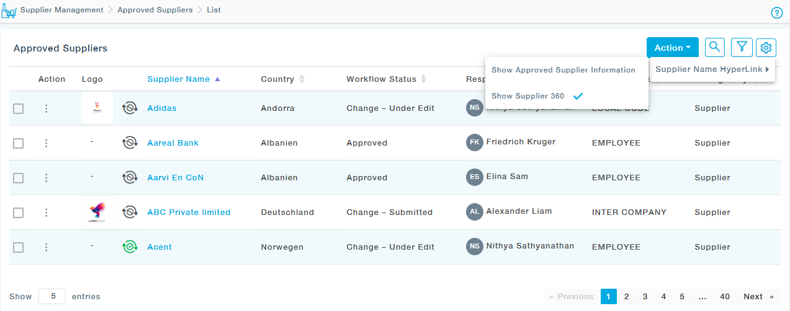Click the search magnifier icon
Viewport: 790px width, 311px height.
715,47
